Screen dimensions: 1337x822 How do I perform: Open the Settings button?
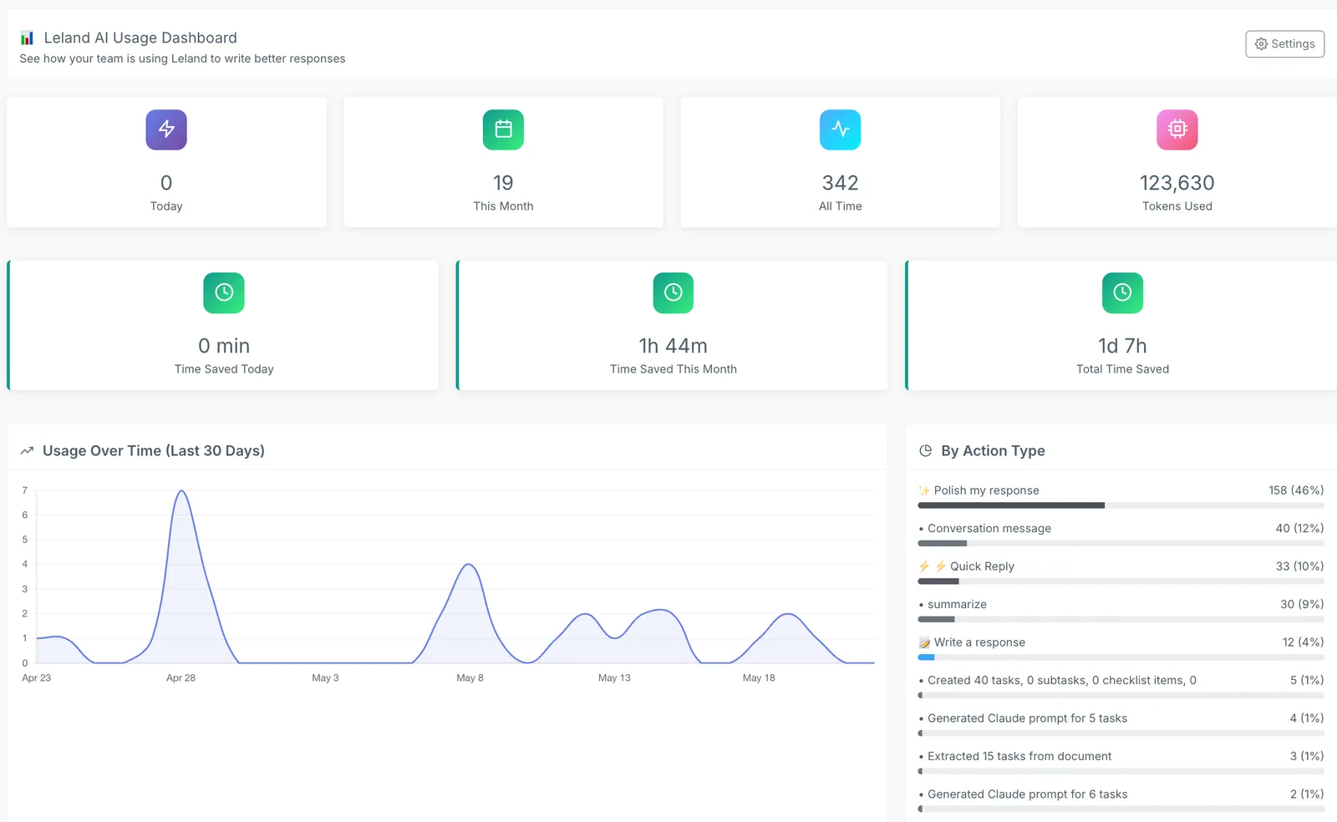[1284, 44]
